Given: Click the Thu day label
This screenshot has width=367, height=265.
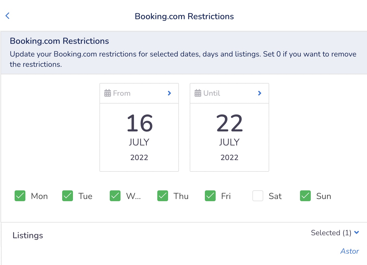Looking at the screenshot, I should coord(181,196).
